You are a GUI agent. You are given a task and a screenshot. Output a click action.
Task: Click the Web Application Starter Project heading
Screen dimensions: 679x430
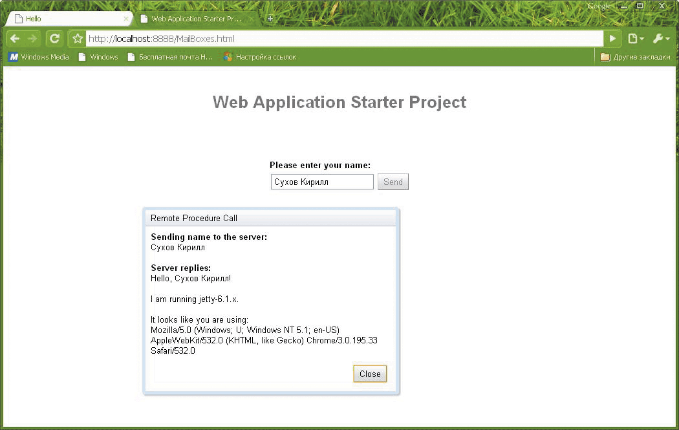point(339,102)
